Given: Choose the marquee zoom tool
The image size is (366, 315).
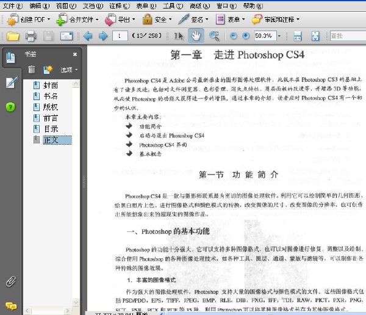Looking at the screenshot, I should click(214, 36).
